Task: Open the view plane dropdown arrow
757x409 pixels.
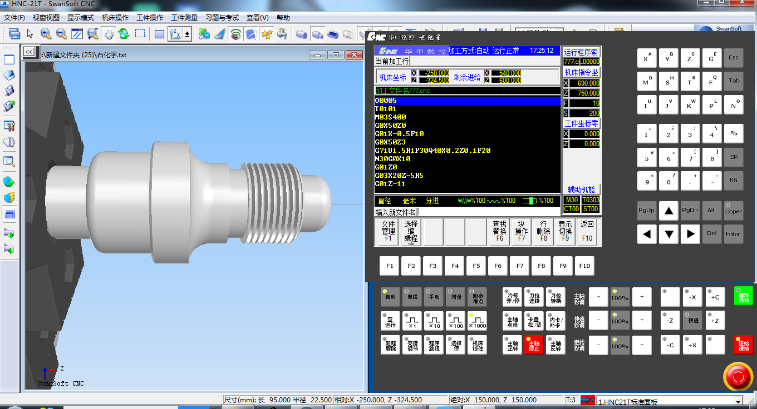Action: click(188, 34)
